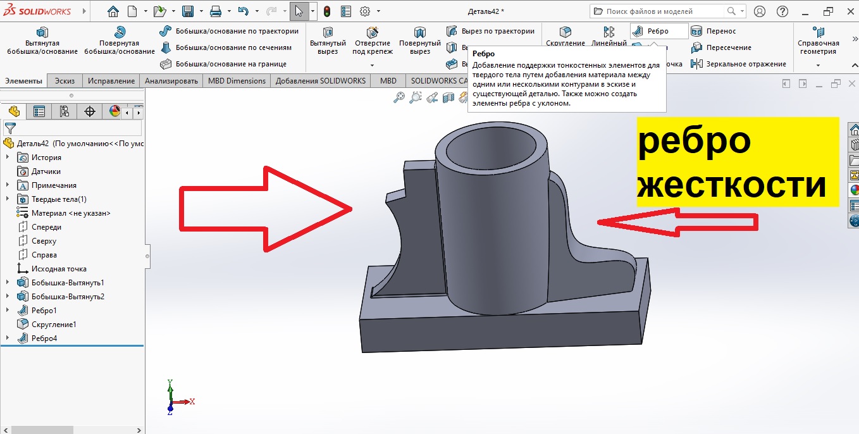Open the FeatureManager design tree tab
Viewport: 859px width, 434px height.
point(14,112)
